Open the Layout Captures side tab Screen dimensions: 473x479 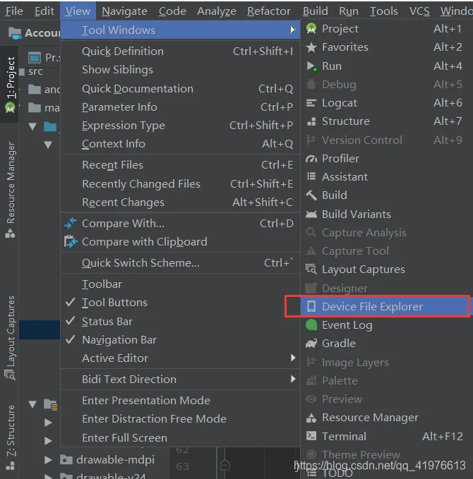click(10, 332)
